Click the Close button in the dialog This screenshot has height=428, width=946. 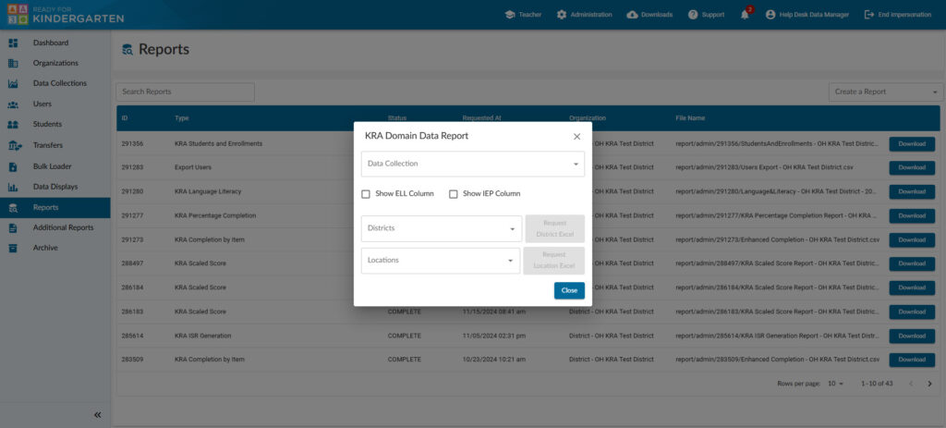click(569, 290)
